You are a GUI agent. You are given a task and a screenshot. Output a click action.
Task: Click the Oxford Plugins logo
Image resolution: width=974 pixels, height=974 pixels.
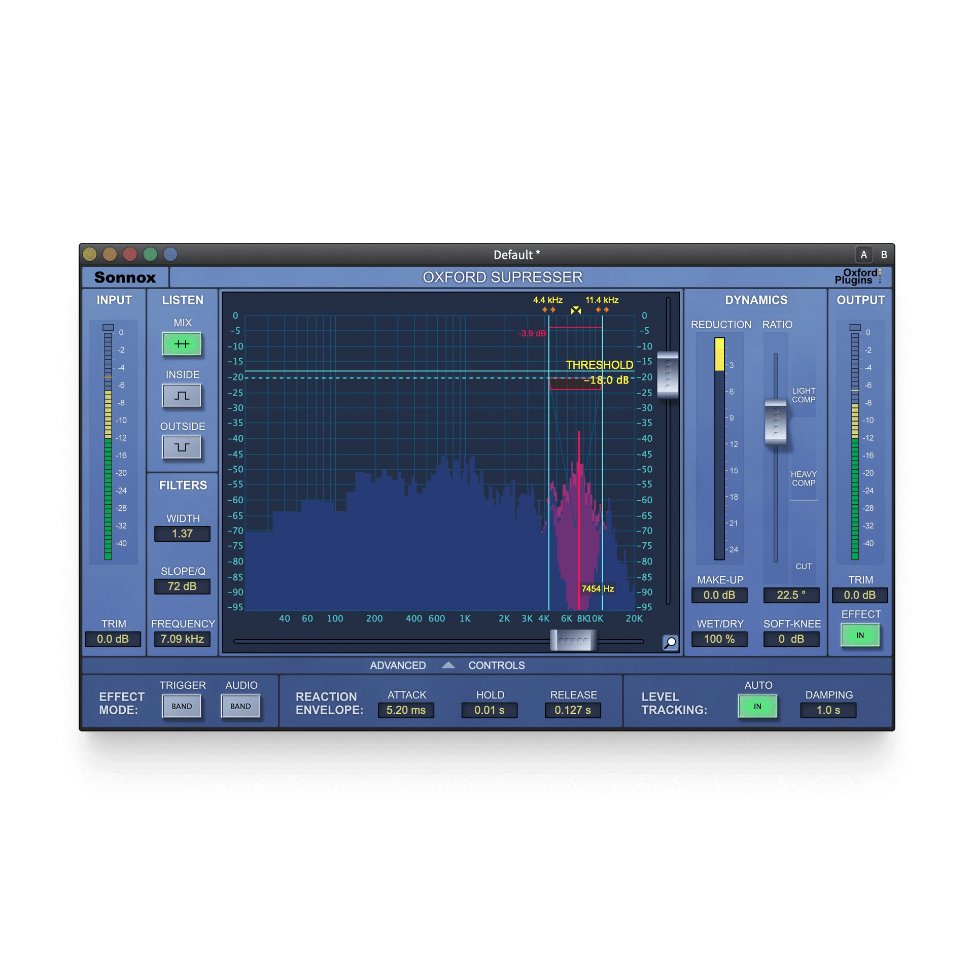click(x=857, y=276)
